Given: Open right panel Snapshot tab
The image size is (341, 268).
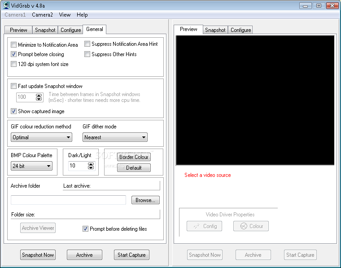Looking at the screenshot, I should (x=215, y=30).
